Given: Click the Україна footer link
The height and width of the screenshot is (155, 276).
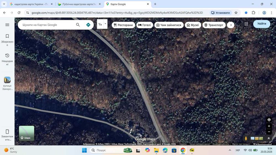Looking at the screenshot, I should 183,144.
